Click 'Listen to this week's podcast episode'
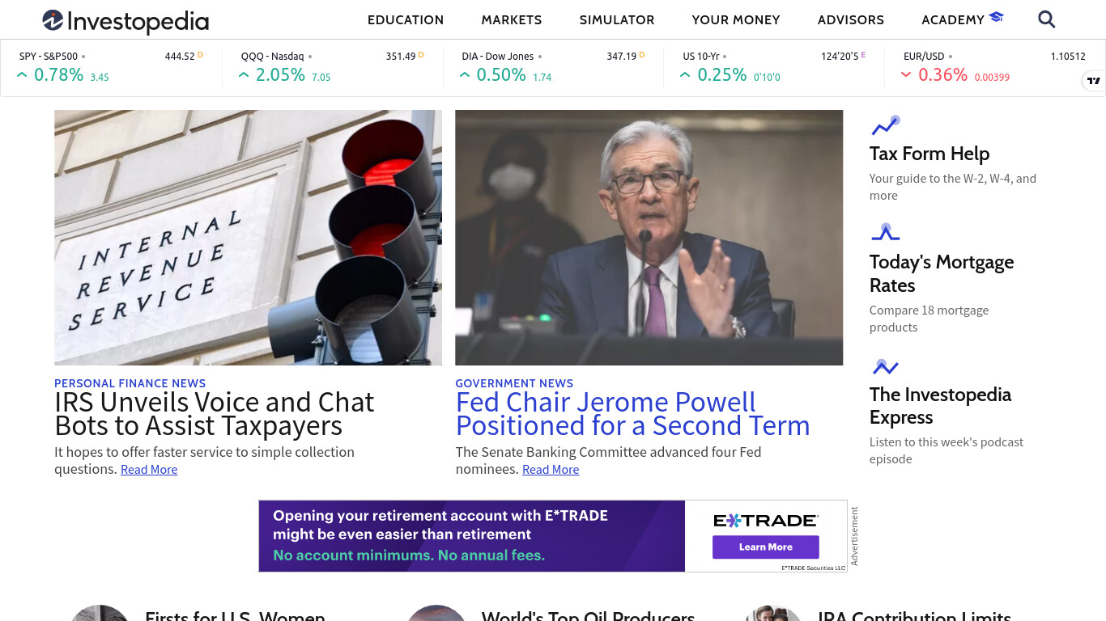 coord(946,450)
